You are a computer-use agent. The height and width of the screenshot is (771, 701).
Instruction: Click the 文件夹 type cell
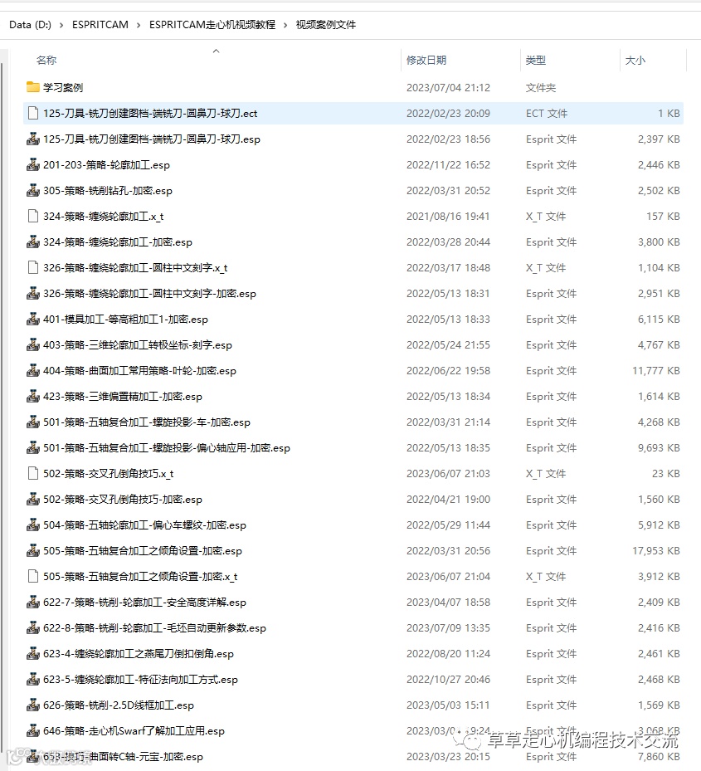pos(540,87)
